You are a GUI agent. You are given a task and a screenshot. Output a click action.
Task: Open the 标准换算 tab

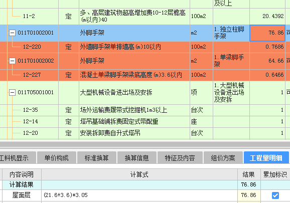tap(96, 158)
